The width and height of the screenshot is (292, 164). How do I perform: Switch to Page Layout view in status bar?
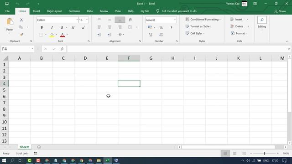[x=235, y=154]
